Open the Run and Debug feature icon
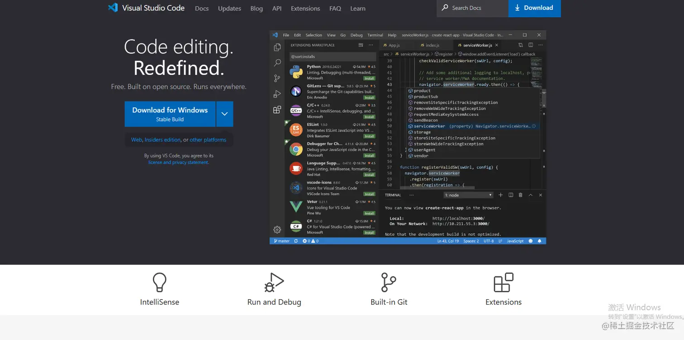 (x=274, y=282)
